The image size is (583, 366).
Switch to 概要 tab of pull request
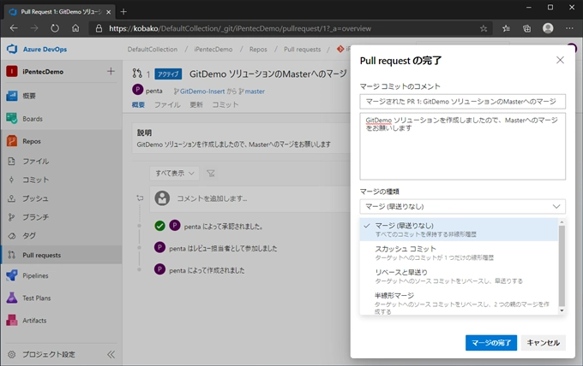(138, 105)
